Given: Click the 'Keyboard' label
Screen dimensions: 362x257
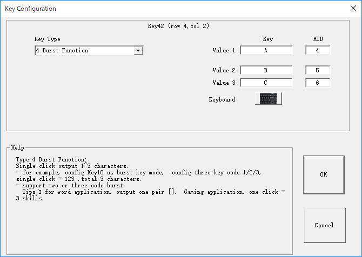Looking at the screenshot, I should (x=222, y=99).
